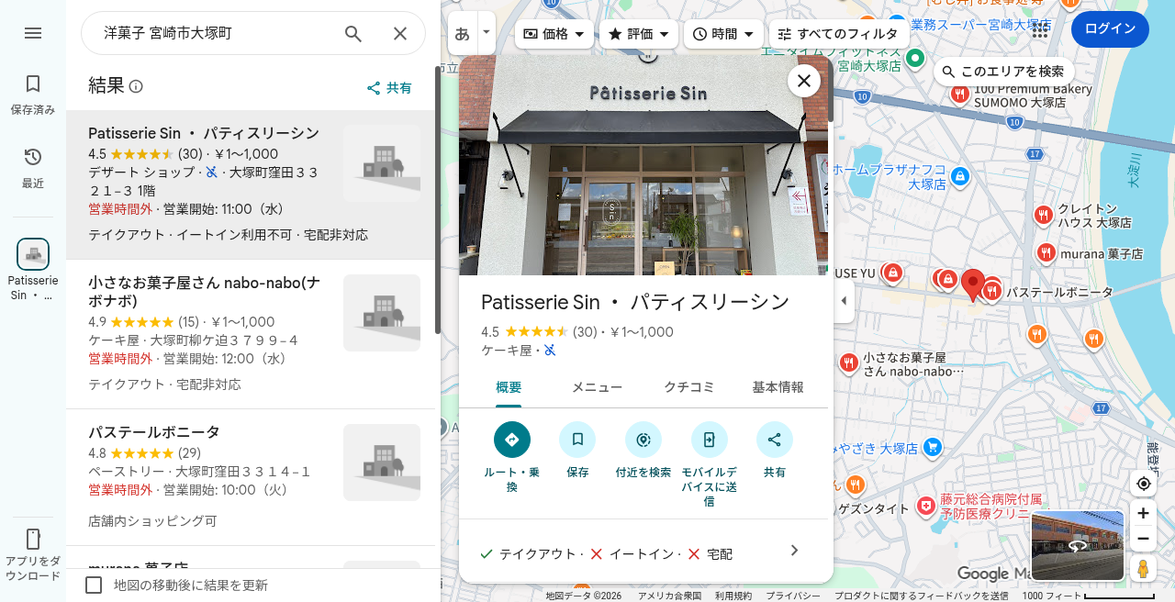
Task: Click the 100 Premium Bakery SUMOMO marker
Action: 959,94
